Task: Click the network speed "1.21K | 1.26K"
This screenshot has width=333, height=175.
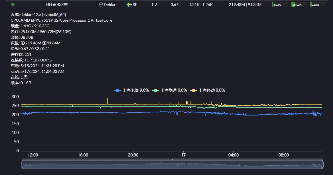Action: point(201,5)
